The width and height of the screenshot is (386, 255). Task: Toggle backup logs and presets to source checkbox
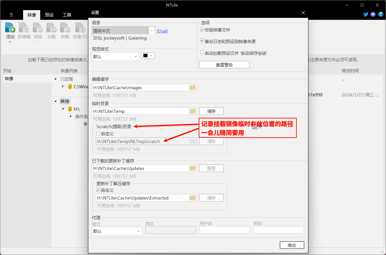tap(202, 41)
